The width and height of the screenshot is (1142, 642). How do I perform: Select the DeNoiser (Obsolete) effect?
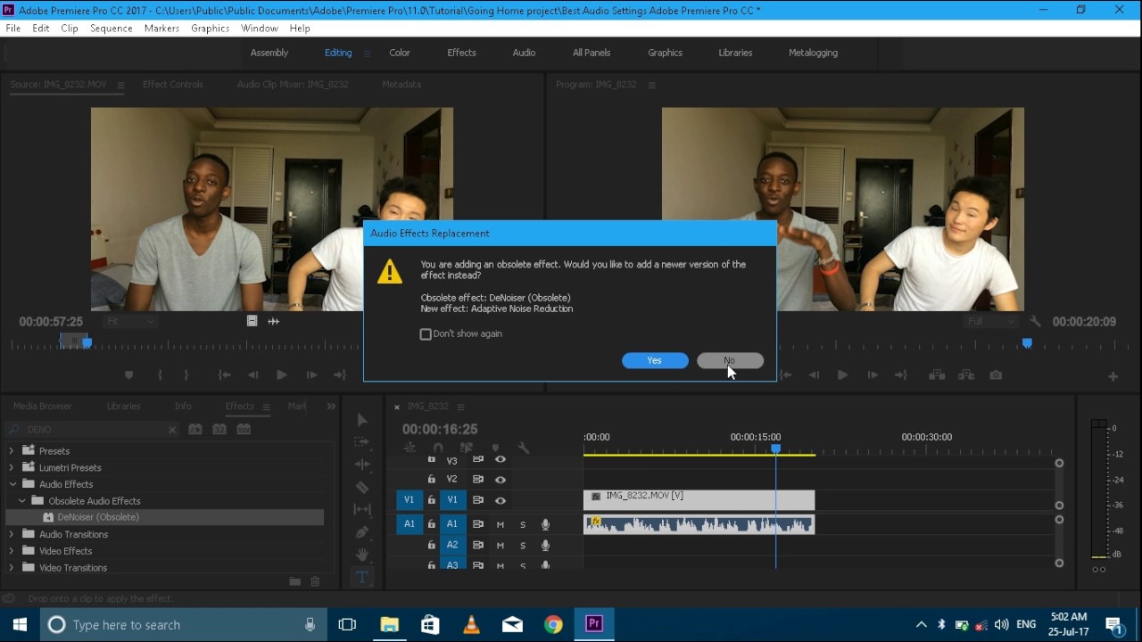tap(165, 517)
